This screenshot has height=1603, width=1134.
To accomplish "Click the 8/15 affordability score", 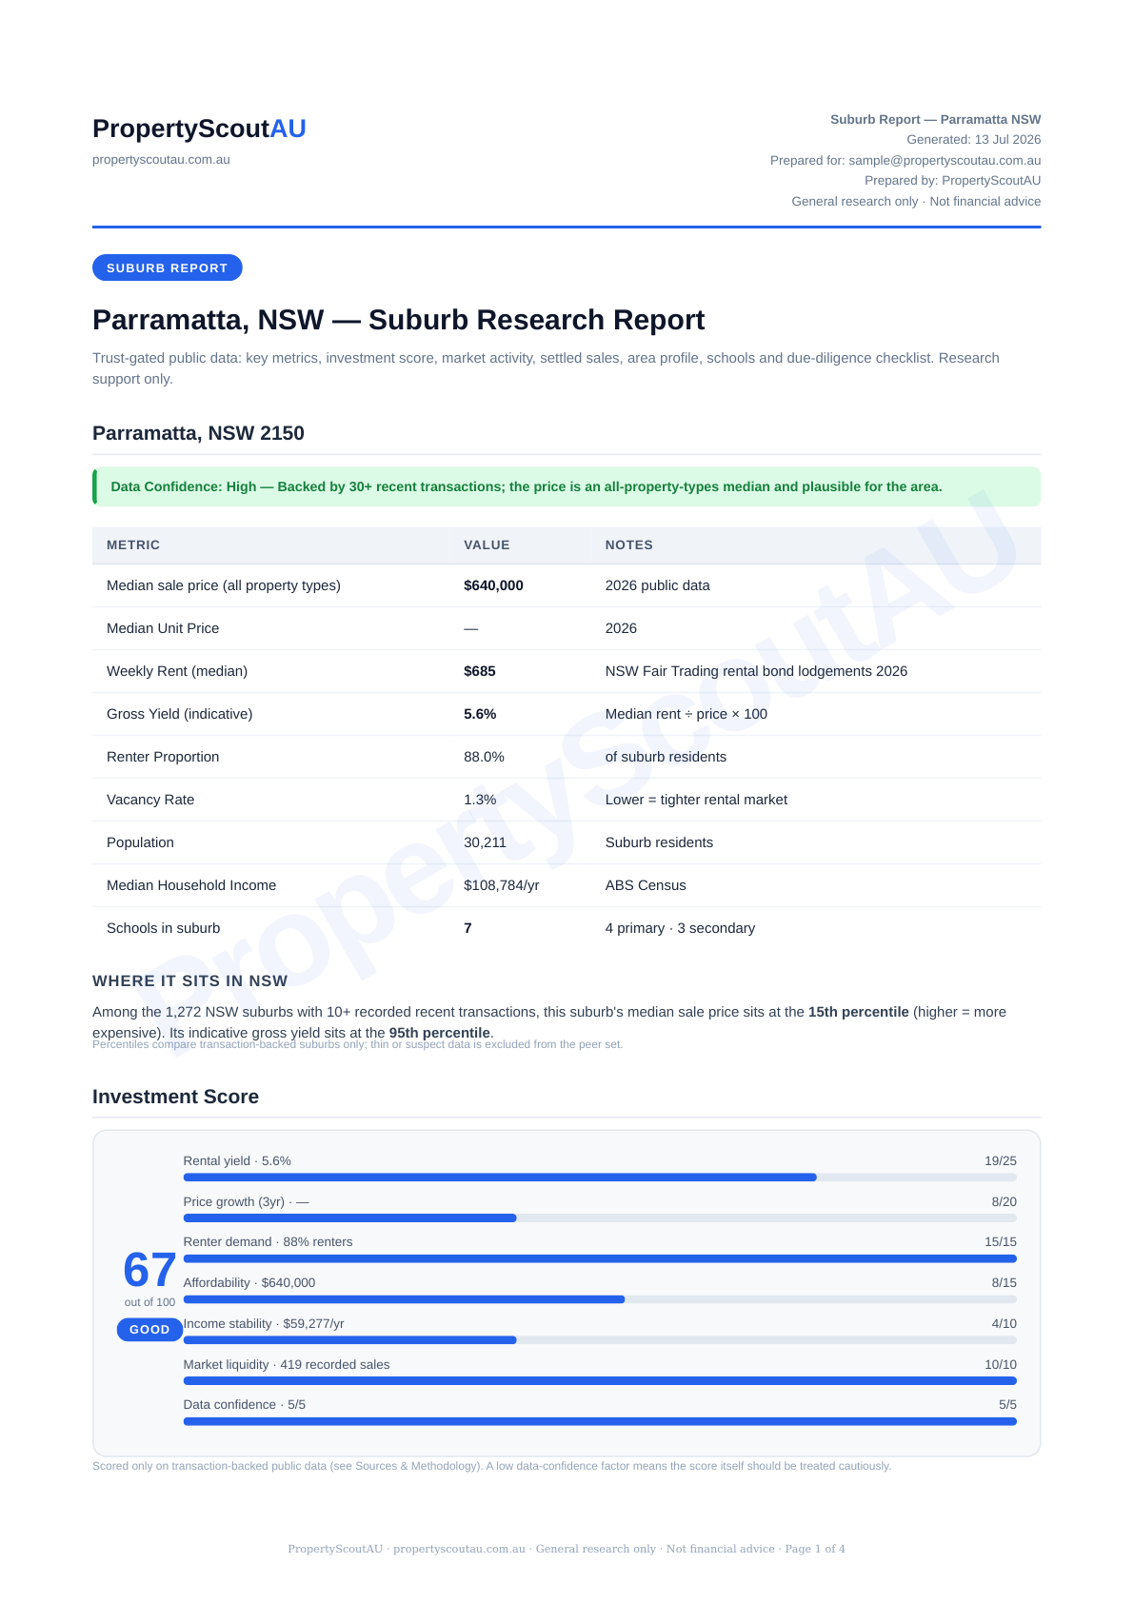I will [1005, 1283].
